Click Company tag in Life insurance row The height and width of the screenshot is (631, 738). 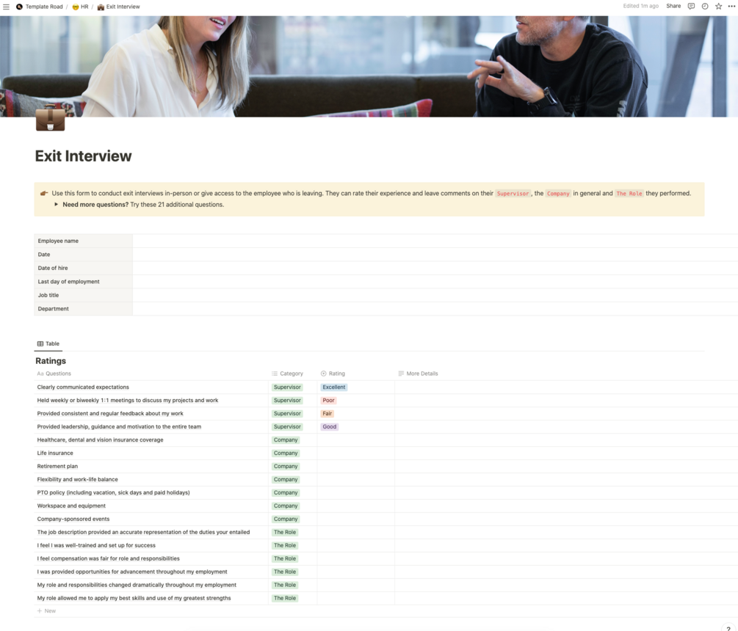[x=286, y=453]
